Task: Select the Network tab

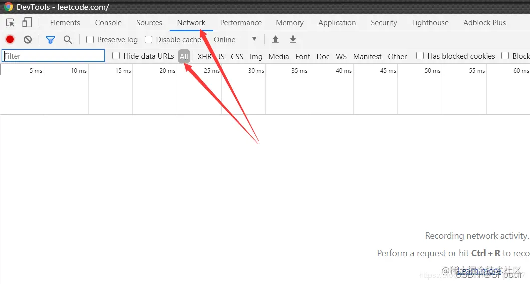Action: tap(191, 22)
